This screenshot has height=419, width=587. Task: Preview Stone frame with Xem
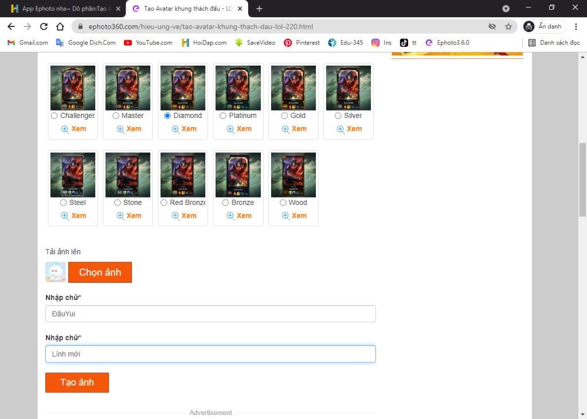pyautogui.click(x=129, y=216)
